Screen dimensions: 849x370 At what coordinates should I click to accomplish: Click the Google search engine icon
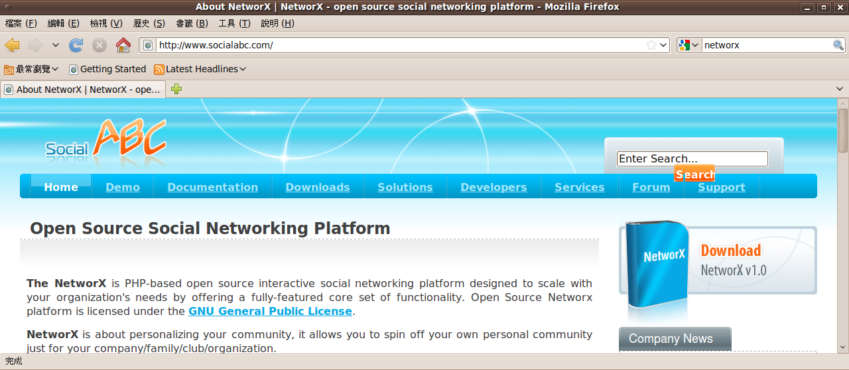[x=685, y=45]
